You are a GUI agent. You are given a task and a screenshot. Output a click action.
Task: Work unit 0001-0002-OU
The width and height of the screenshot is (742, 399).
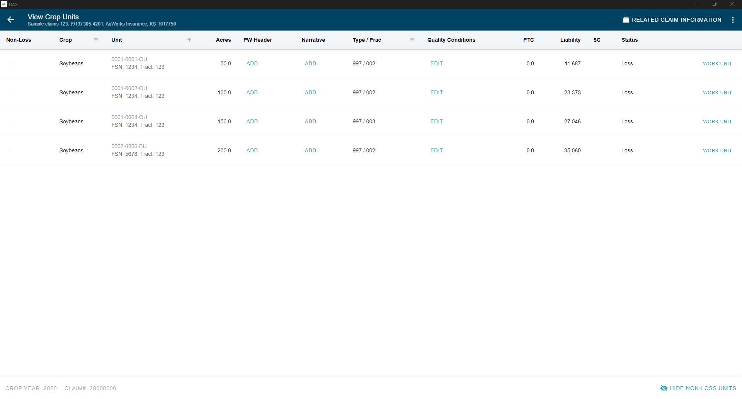[717, 92]
